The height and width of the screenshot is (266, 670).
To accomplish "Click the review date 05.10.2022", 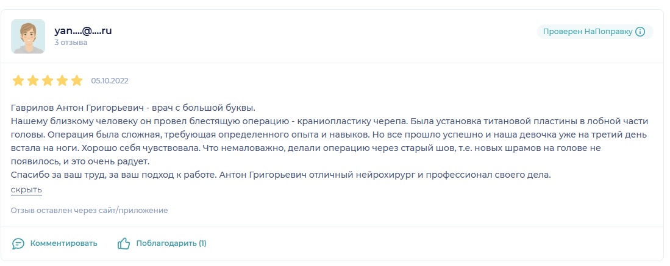I will coord(110,80).
